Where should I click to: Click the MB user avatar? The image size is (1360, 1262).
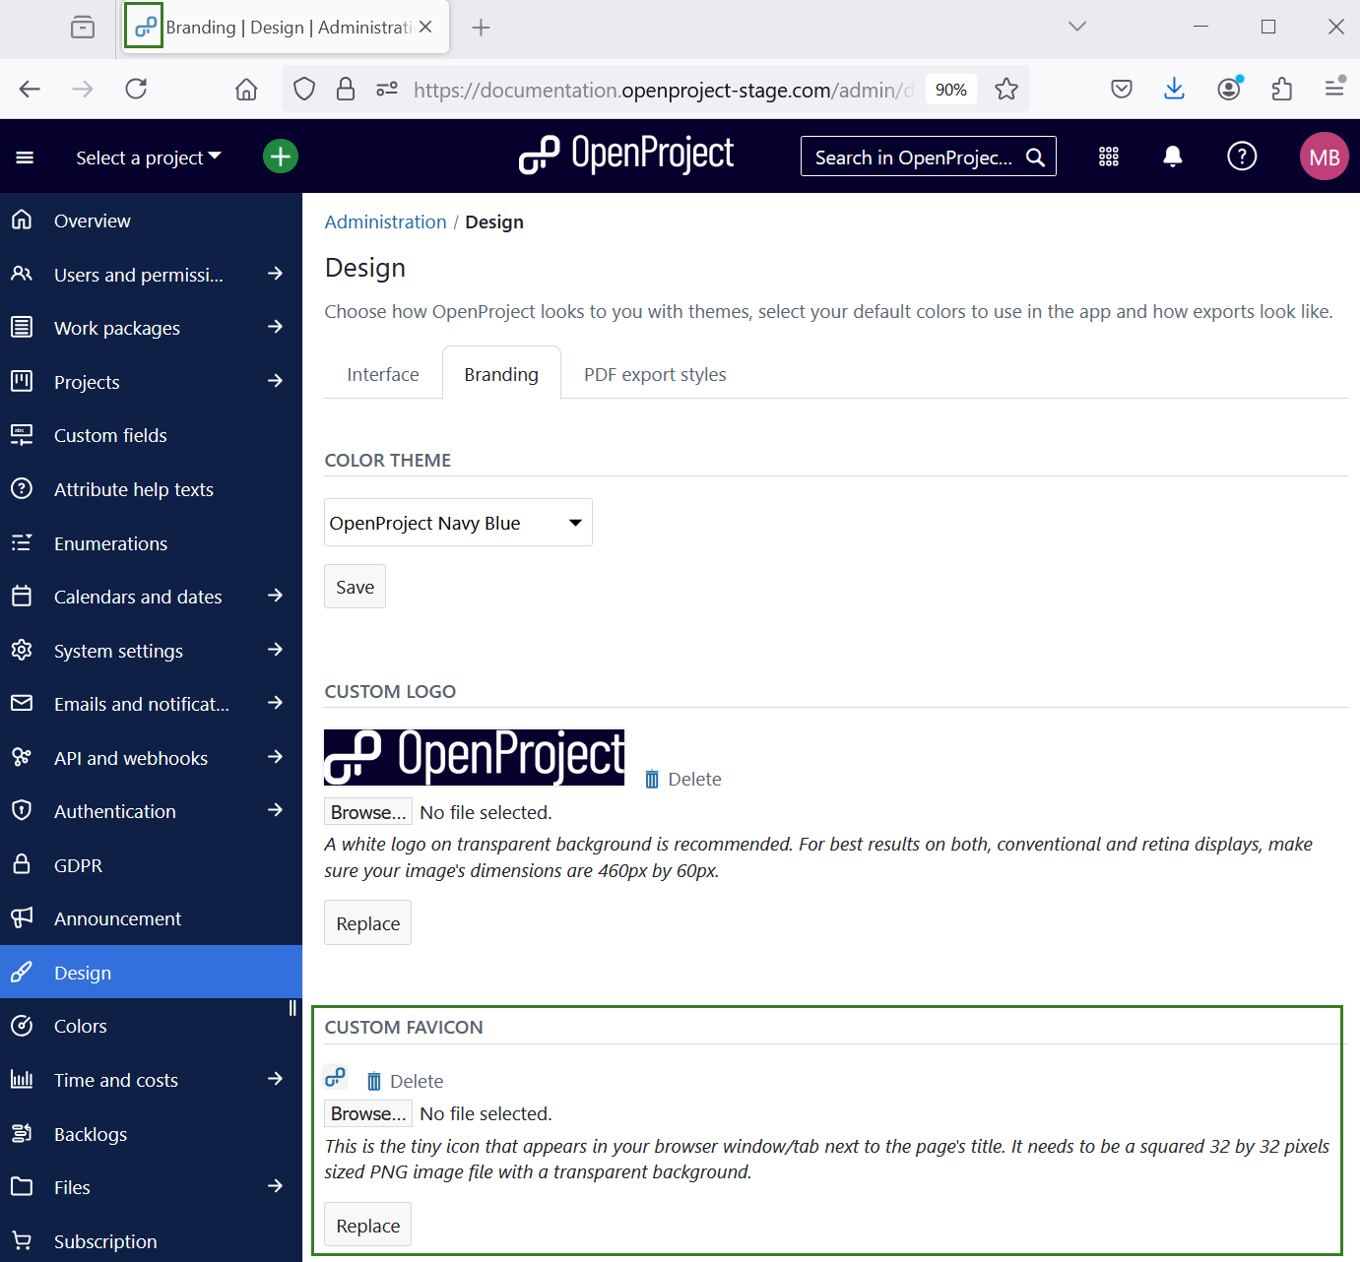click(x=1324, y=157)
